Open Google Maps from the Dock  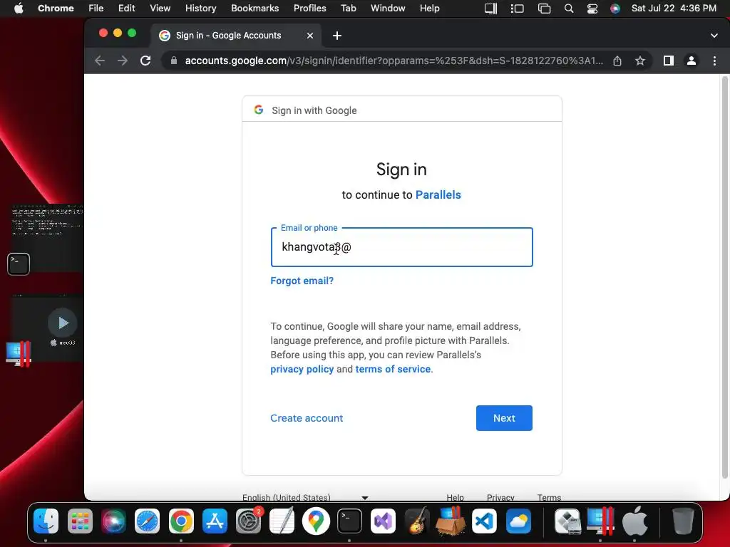[316, 521]
